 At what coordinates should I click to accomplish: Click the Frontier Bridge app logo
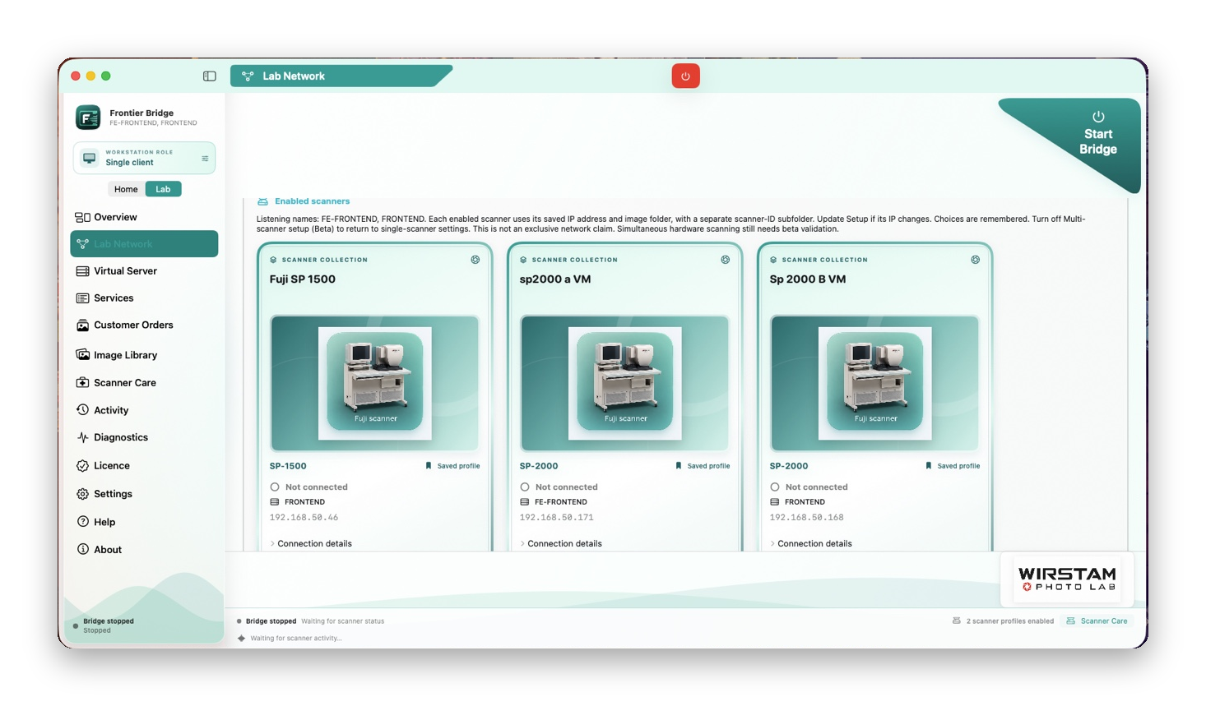click(x=88, y=118)
